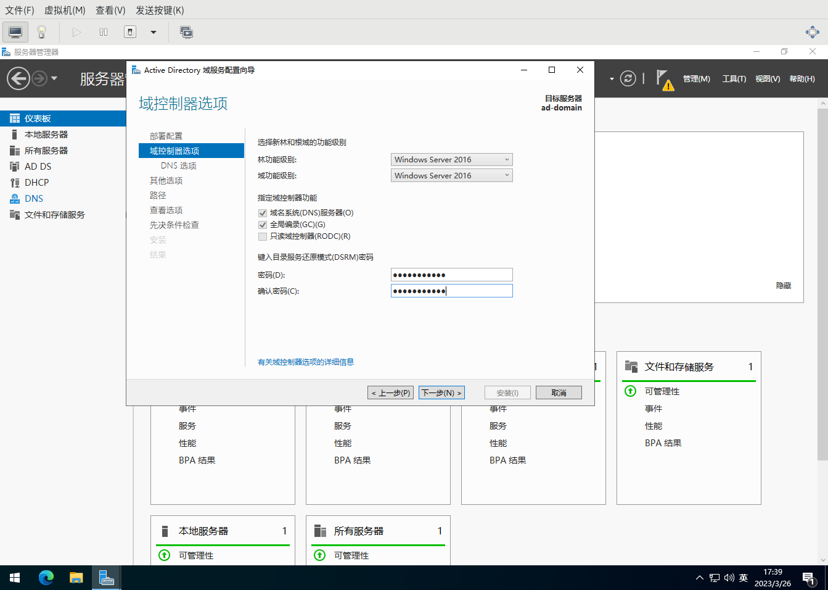The image size is (828, 590).
Task: Open the 虚拟机(M) menu
Action: pos(65,10)
